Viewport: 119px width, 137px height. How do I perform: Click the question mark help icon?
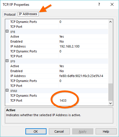coord(99,4)
